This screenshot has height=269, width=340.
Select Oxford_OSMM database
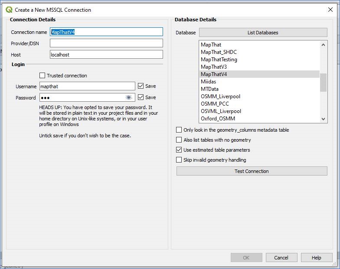coord(259,118)
